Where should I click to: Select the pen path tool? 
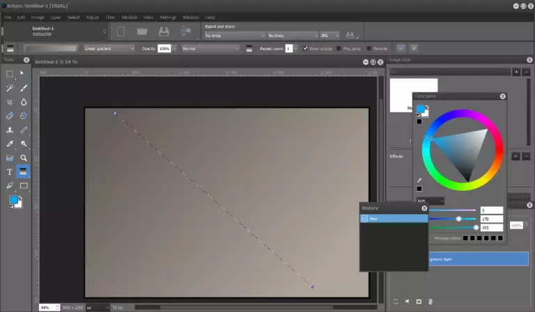10,186
